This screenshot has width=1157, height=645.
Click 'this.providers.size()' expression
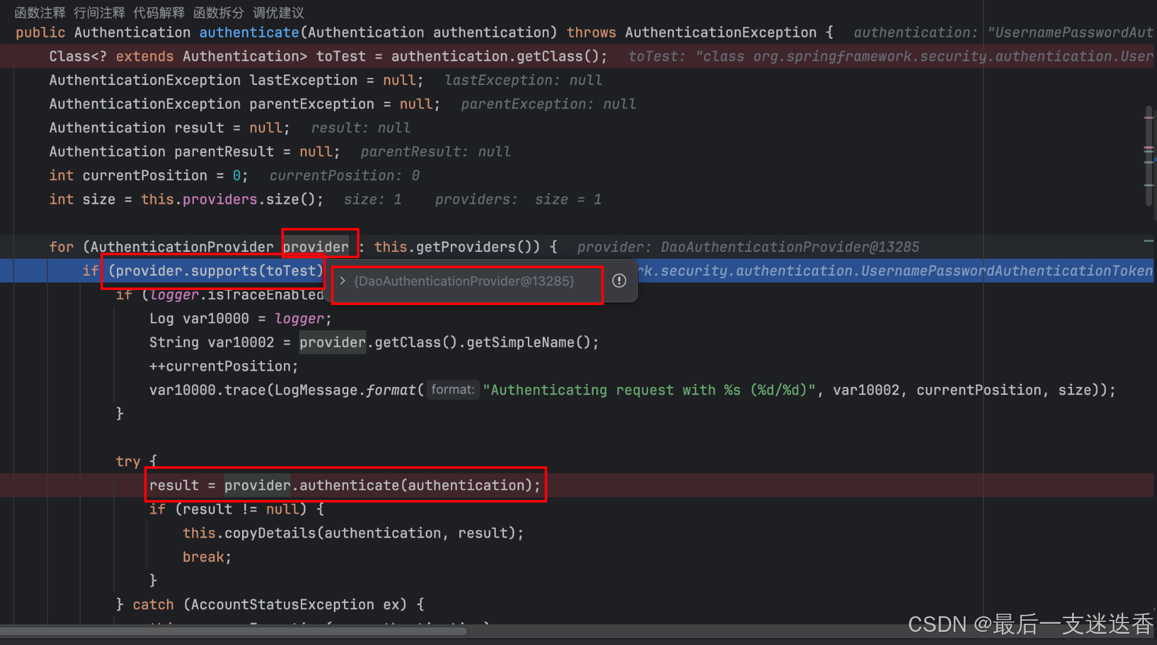point(228,199)
